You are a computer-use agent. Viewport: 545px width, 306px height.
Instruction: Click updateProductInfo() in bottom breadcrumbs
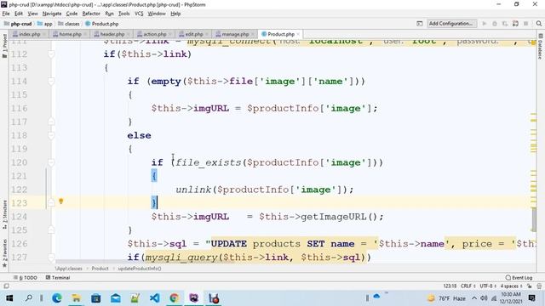140,269
